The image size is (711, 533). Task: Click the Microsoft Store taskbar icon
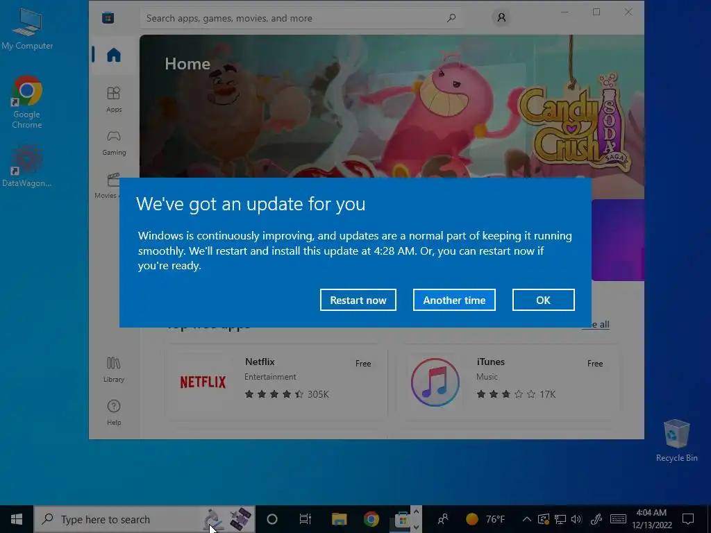[401, 519]
